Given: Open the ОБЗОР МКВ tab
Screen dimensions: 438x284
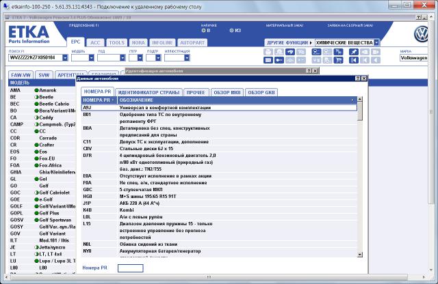Looking at the screenshot, I should (x=227, y=93).
